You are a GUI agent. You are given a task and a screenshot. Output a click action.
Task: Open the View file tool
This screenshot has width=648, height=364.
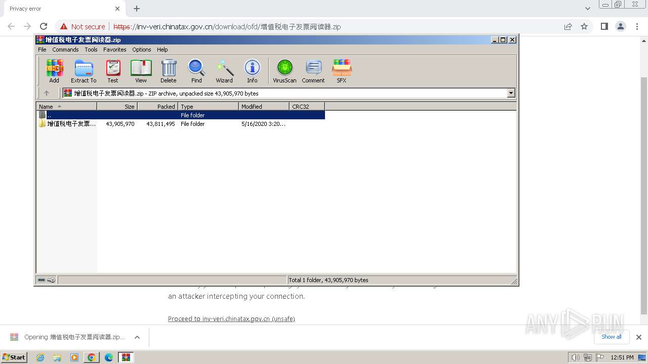141,71
